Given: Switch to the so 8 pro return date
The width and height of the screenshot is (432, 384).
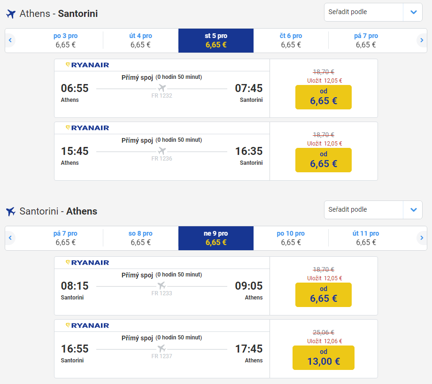Looking at the screenshot, I should (140, 238).
